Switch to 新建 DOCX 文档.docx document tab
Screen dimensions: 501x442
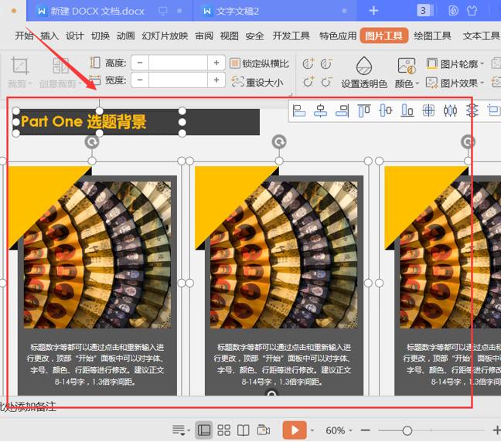(x=110, y=11)
